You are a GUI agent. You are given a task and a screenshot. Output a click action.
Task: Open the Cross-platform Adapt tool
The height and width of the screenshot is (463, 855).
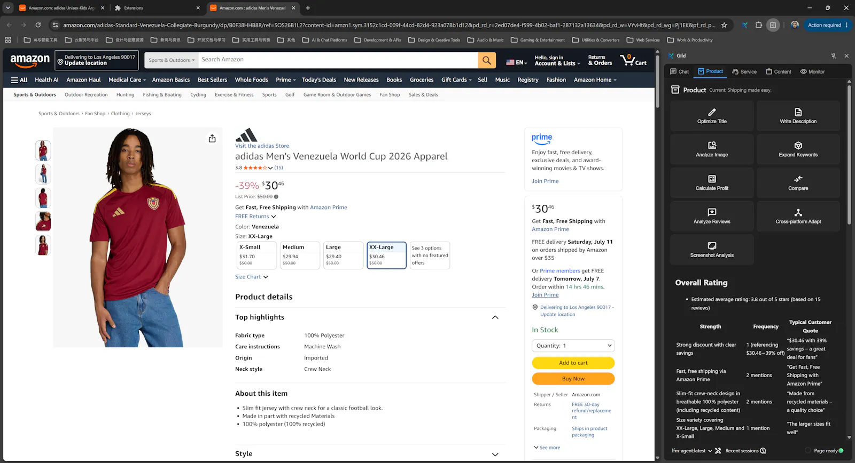(x=798, y=216)
